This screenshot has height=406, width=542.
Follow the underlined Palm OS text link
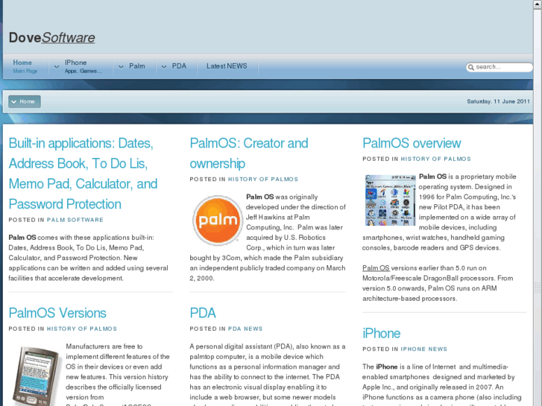tap(376, 267)
